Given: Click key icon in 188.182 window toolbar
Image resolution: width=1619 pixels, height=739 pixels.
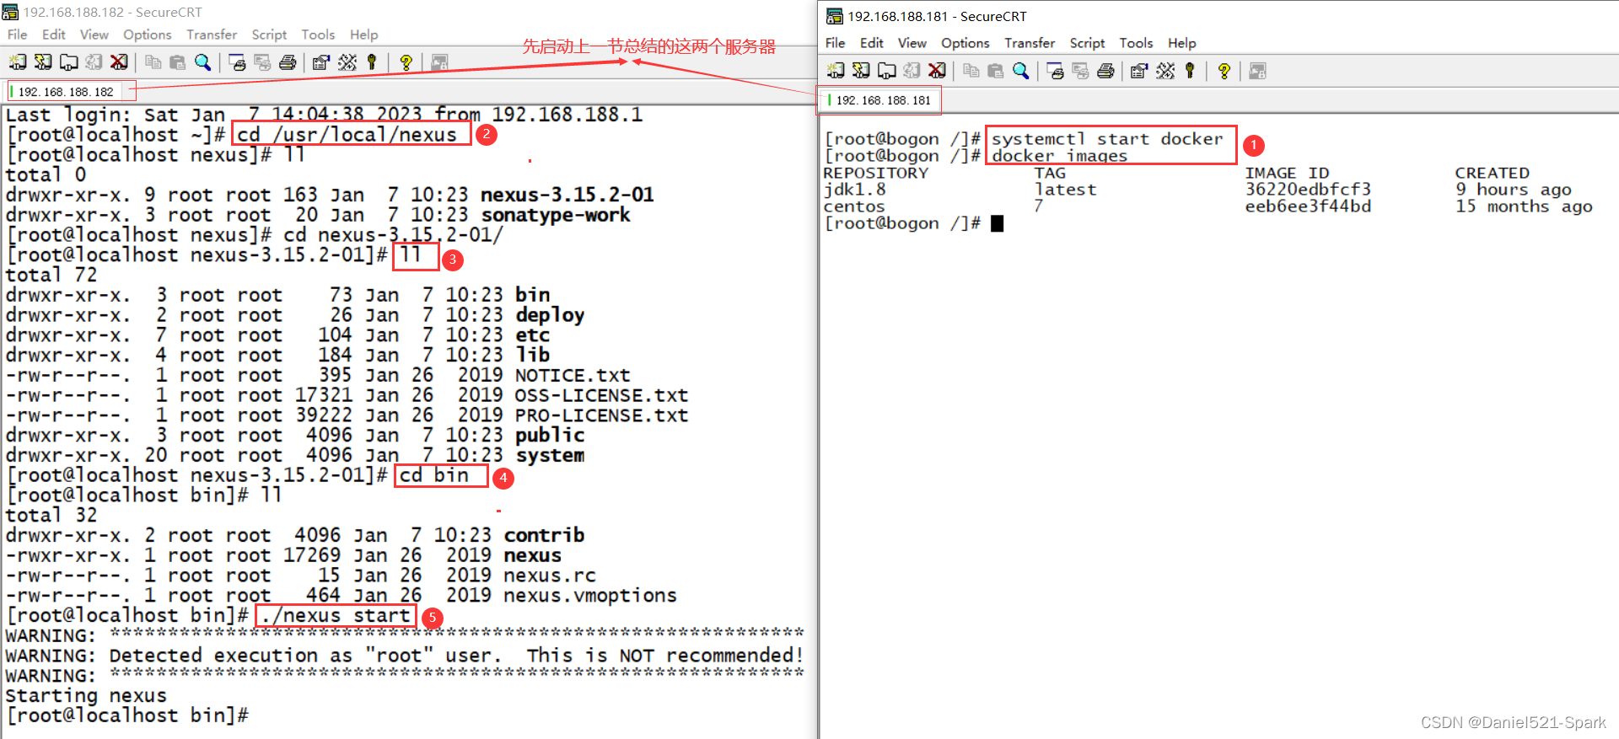Looking at the screenshot, I should [371, 62].
